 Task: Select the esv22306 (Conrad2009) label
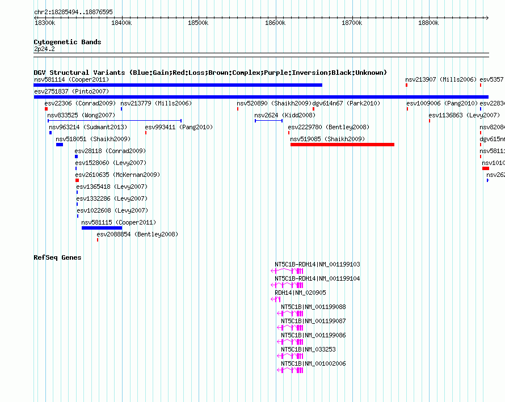point(80,103)
